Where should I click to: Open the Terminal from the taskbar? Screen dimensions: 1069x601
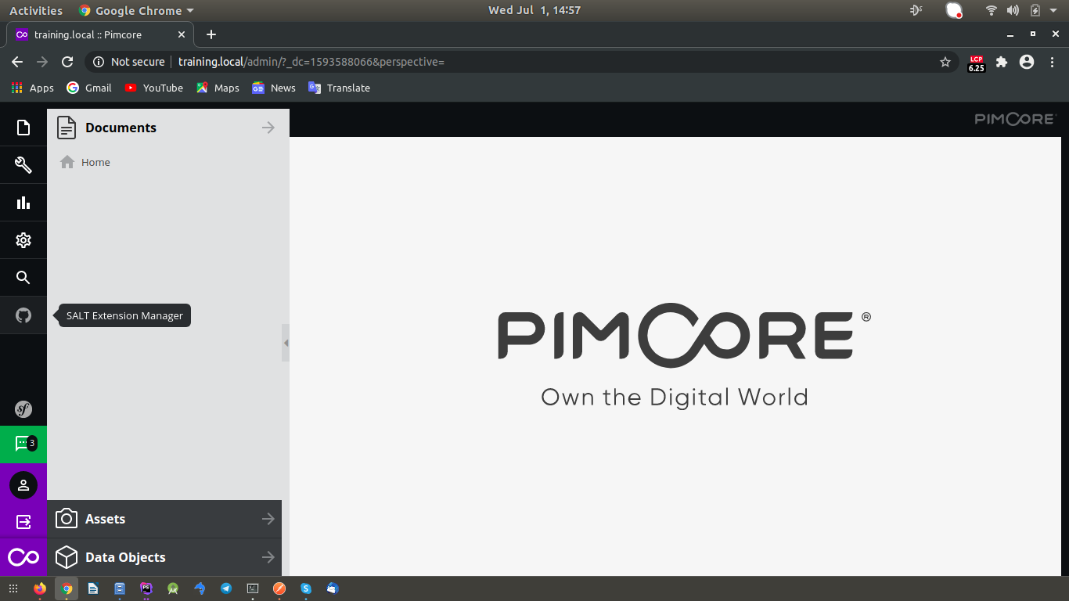point(253,588)
